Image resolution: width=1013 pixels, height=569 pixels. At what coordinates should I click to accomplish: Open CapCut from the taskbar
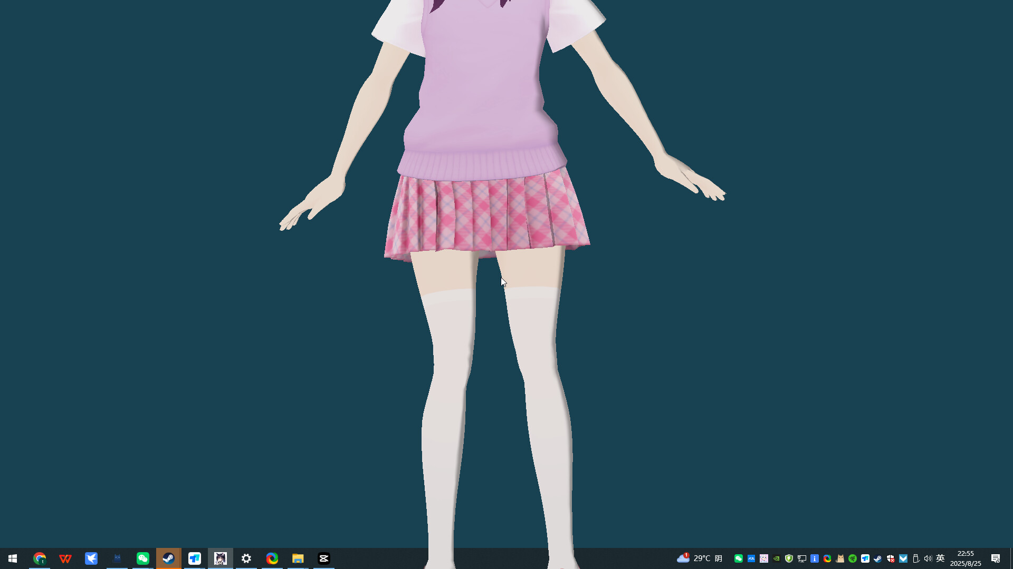tap(324, 558)
